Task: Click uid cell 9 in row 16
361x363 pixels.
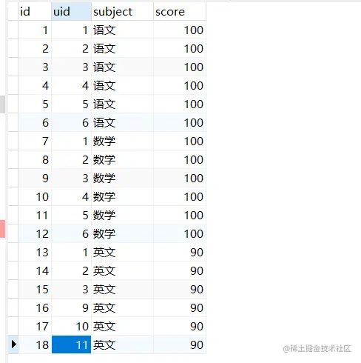Action: pos(71,307)
